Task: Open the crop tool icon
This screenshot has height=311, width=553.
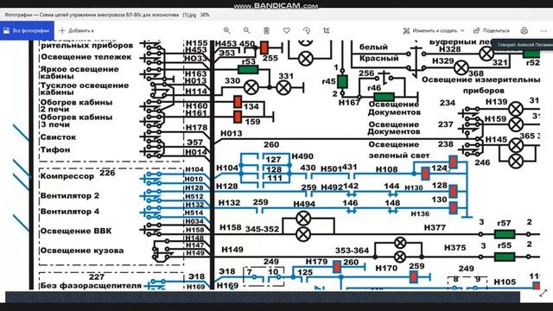Action: pos(327,31)
